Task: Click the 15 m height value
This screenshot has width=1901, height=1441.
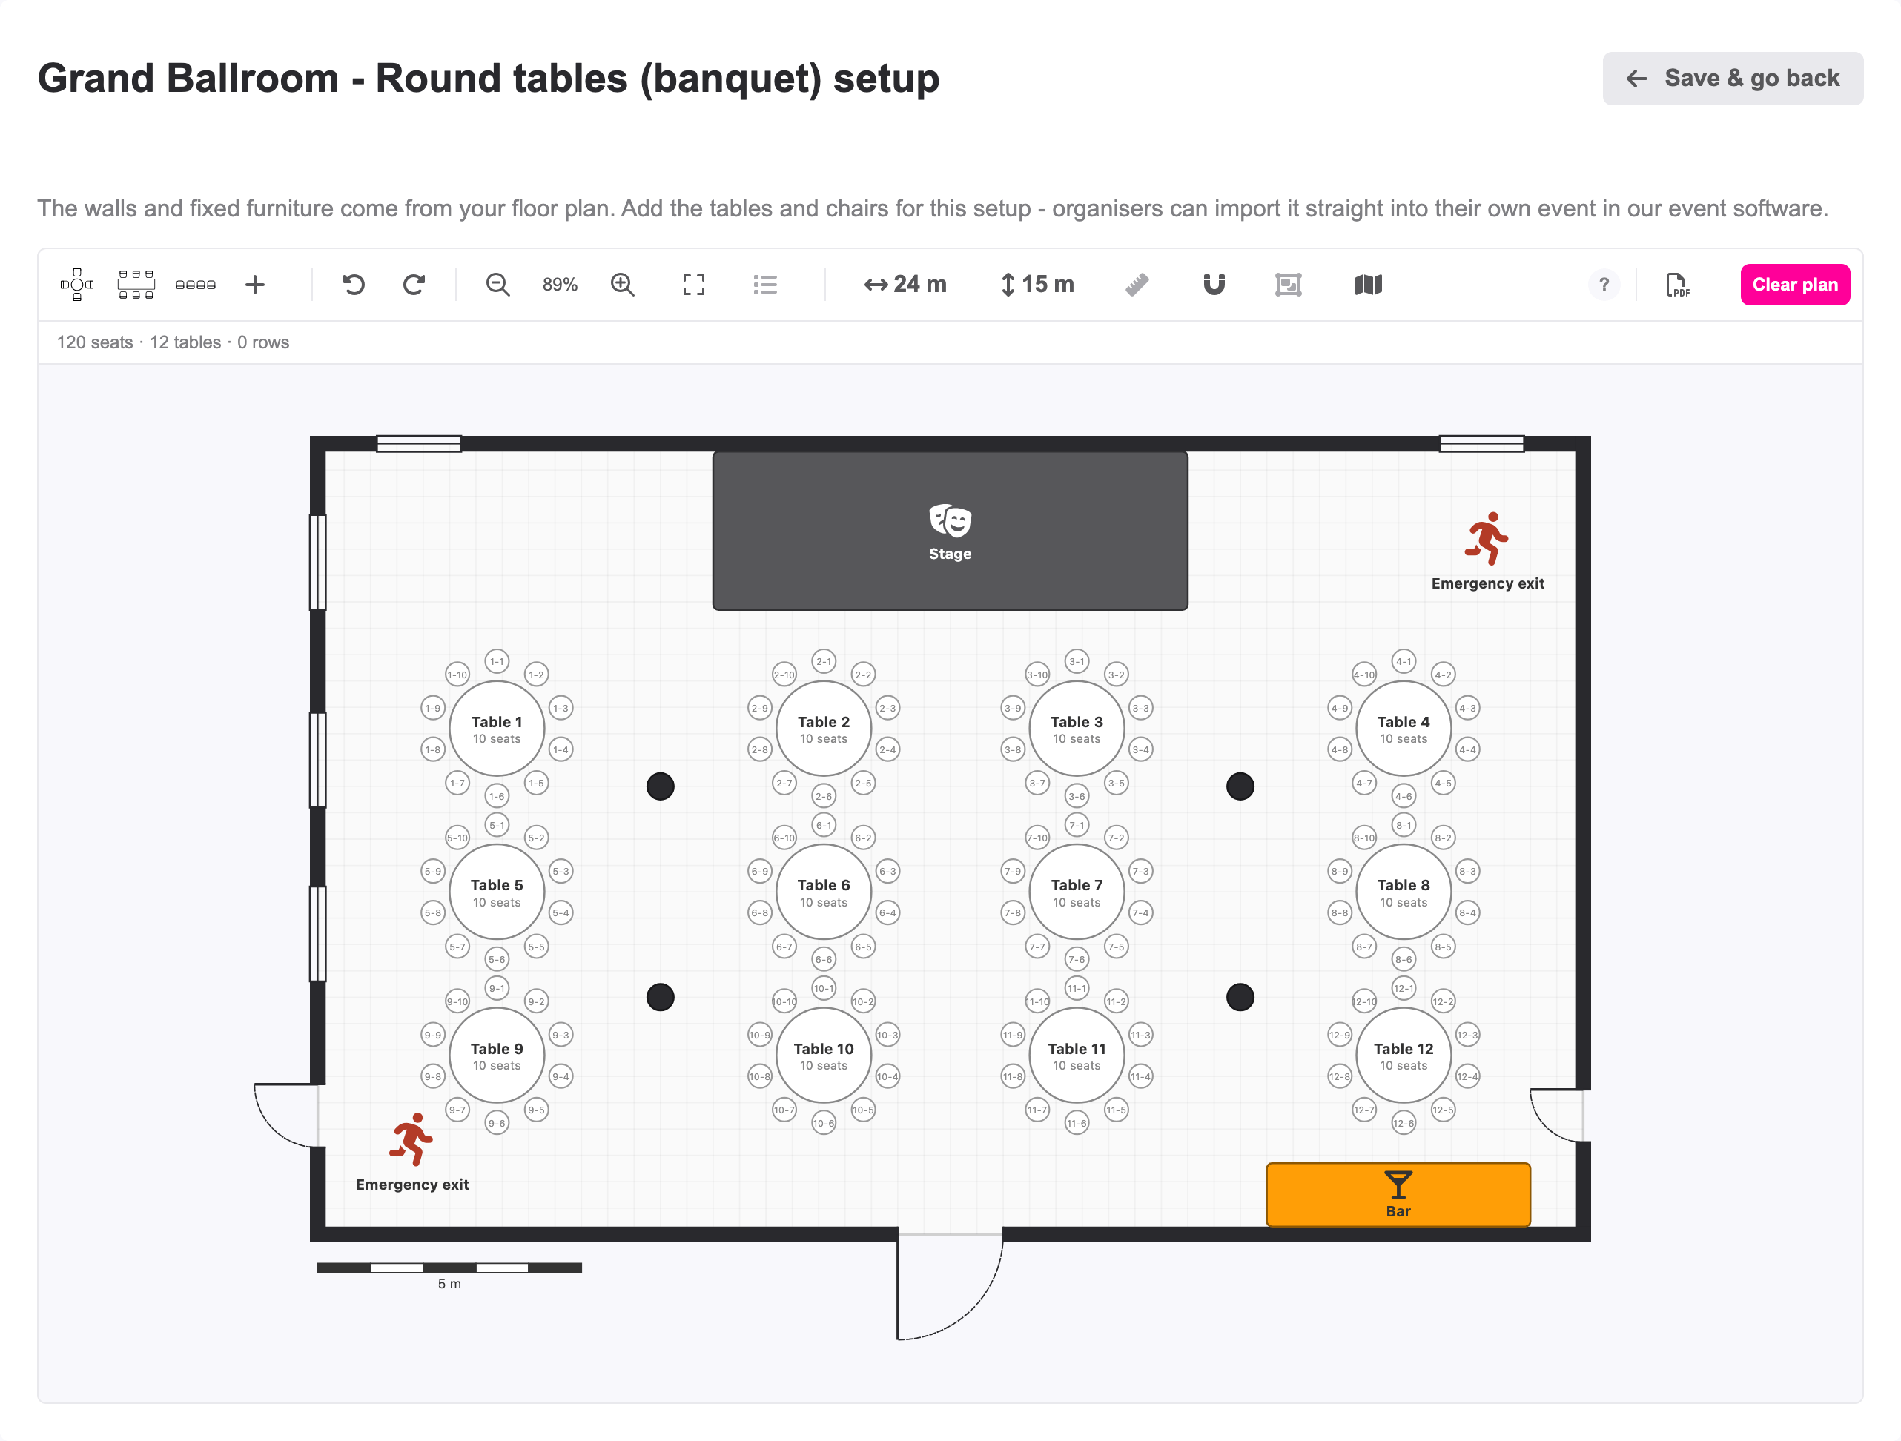Action: coord(1037,285)
